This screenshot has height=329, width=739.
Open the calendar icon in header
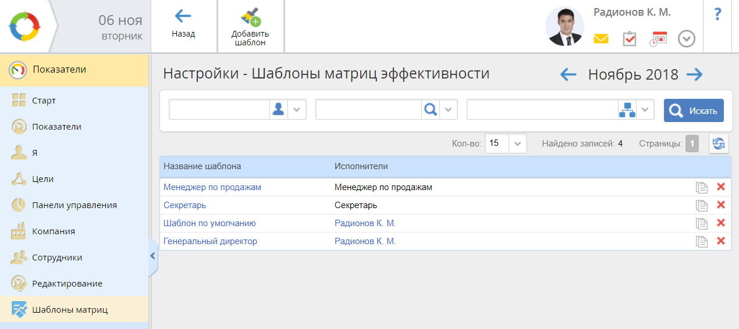(658, 39)
